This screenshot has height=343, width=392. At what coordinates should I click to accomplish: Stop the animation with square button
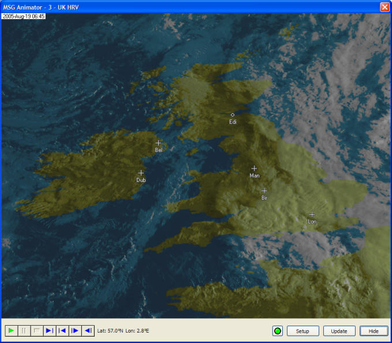coord(37,331)
